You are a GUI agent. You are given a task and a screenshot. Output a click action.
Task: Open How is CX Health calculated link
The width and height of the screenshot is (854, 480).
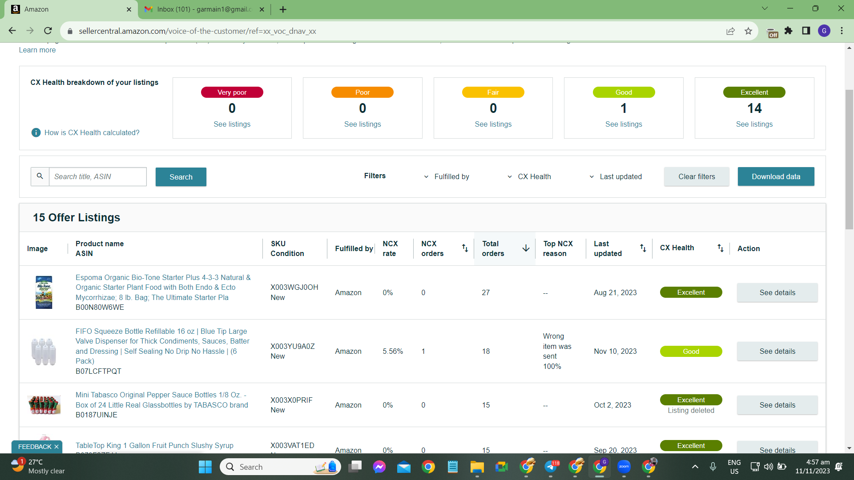click(92, 132)
